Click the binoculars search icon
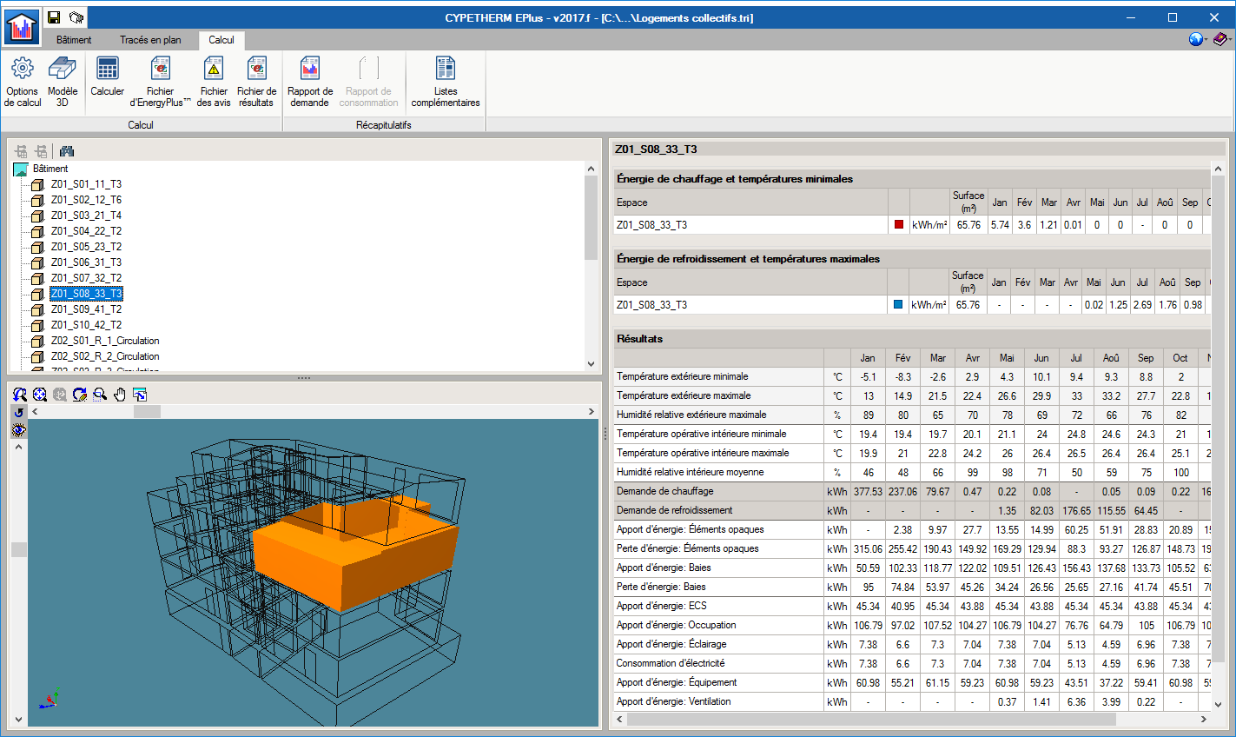The width and height of the screenshot is (1236, 737). coord(67,151)
